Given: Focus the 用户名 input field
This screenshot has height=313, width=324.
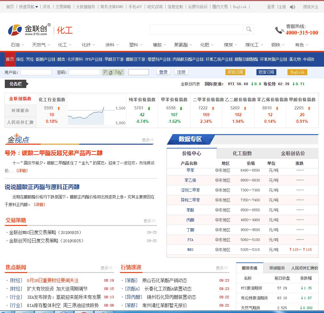Looking at the screenshot, I should pyautogui.click(x=36, y=72).
